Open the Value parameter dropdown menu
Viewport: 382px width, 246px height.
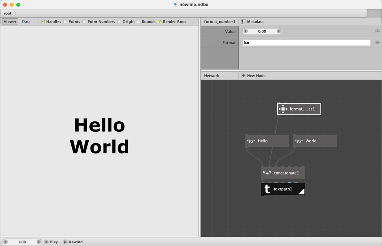coord(377,31)
